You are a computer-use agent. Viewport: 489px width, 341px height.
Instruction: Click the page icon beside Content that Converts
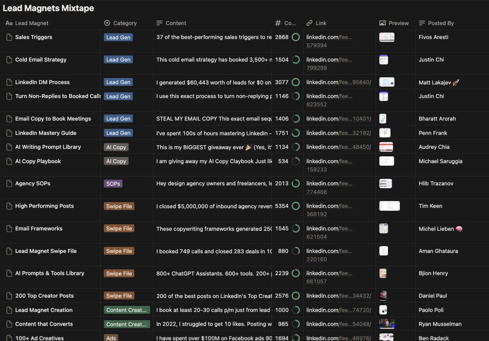click(9, 324)
